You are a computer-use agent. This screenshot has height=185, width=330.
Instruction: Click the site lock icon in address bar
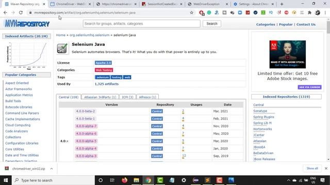pyautogui.click(x=30, y=12)
